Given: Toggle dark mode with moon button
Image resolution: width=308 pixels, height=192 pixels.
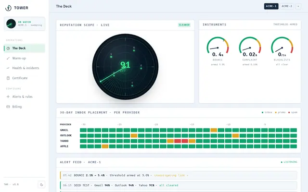Looking at the screenshot, I should click(41, 184).
